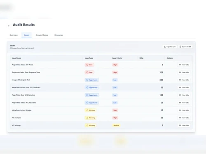206x154 pixels.
Task: Select 'Meta Description: Over 155 Characters' issue name
Action: pyautogui.click(x=26, y=87)
